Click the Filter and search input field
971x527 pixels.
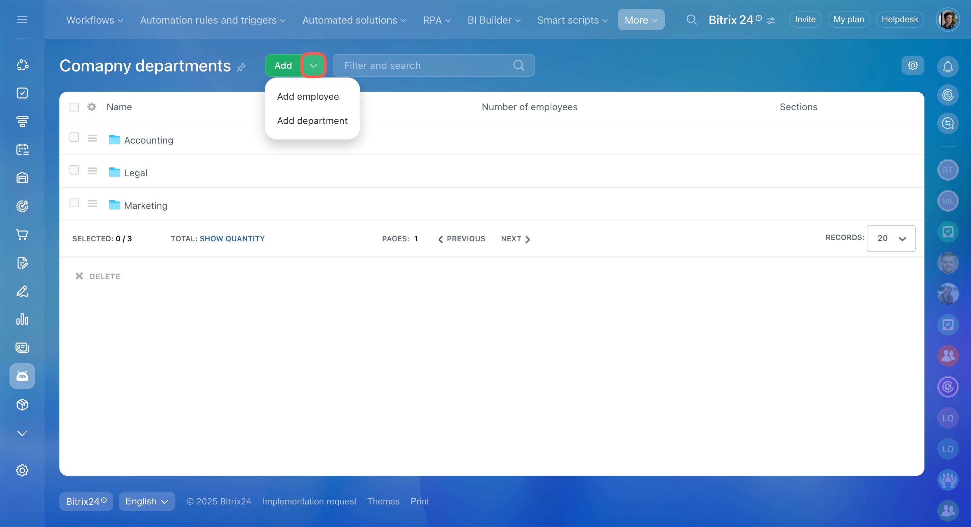pos(434,65)
